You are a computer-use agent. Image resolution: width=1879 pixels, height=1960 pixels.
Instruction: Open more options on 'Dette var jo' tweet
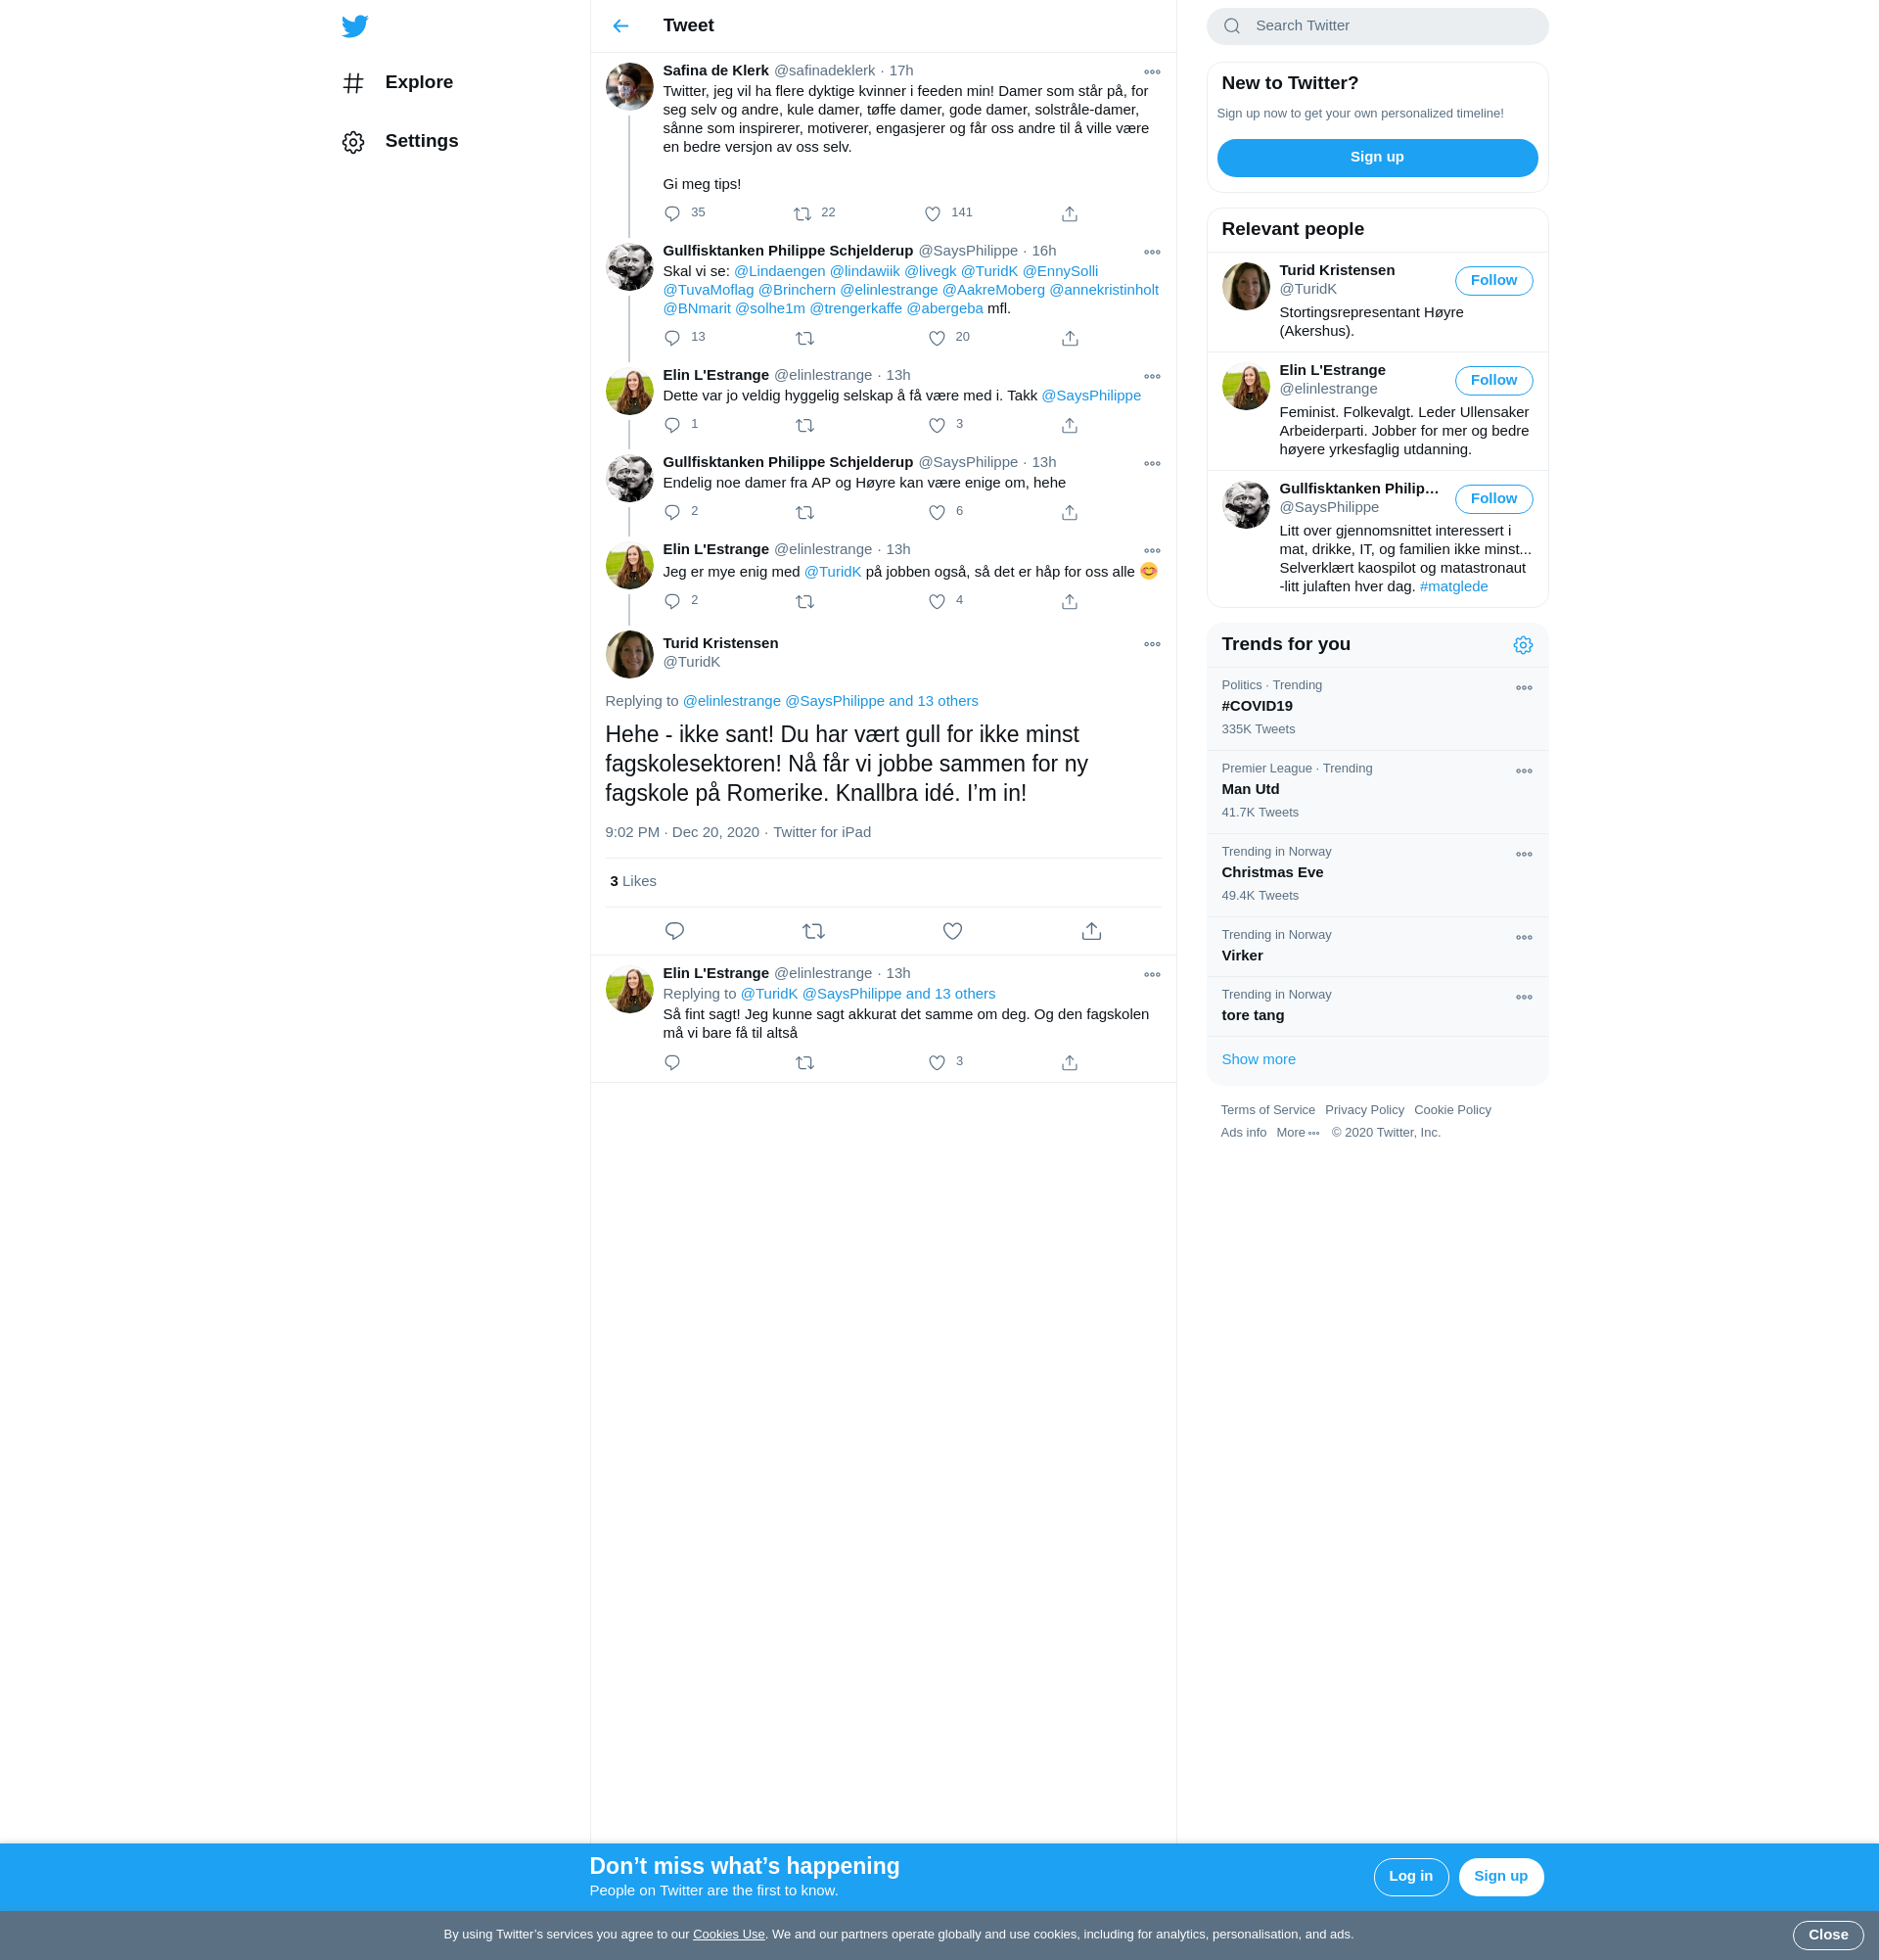[x=1153, y=377]
